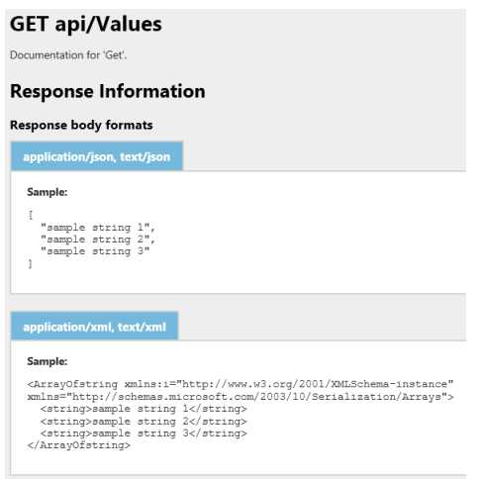Screen dimensions: 481x479
Task: Click "sample string 3" in JSON sample
Action: click(95, 251)
